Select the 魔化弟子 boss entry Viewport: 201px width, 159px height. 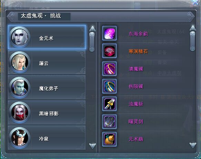pyautogui.click(x=47, y=87)
